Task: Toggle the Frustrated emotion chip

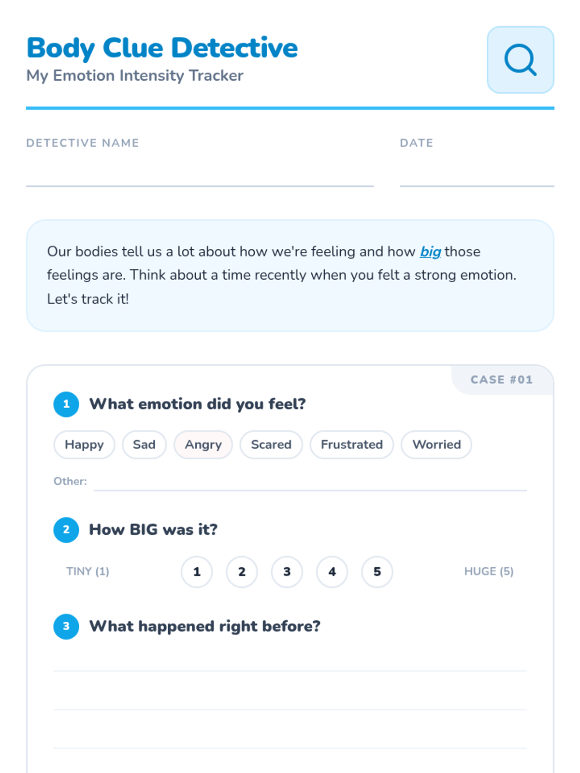Action: tap(351, 444)
